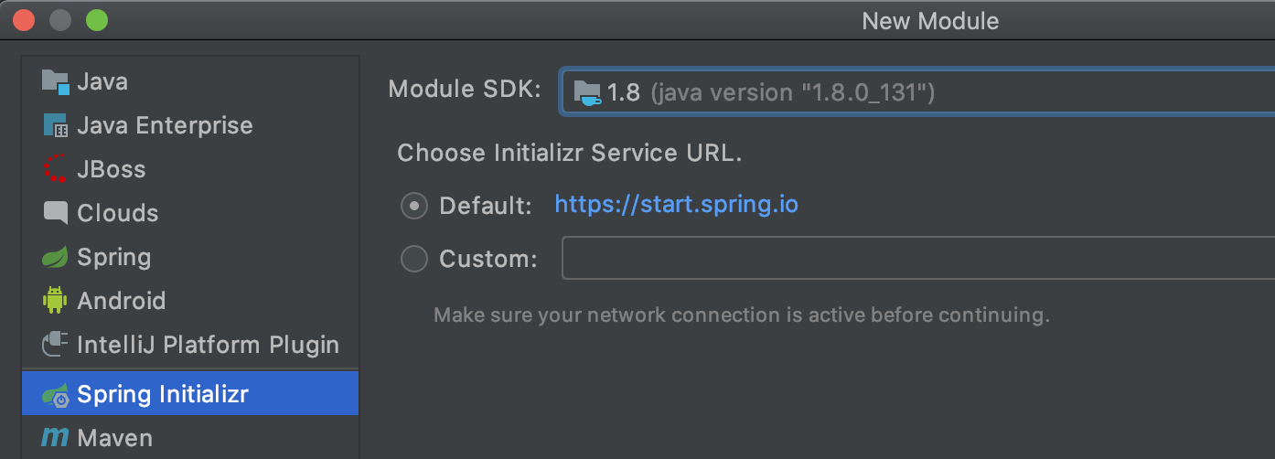Click the IntelliJ Platform Plugin icon
1275x459 pixels.
click(56, 345)
